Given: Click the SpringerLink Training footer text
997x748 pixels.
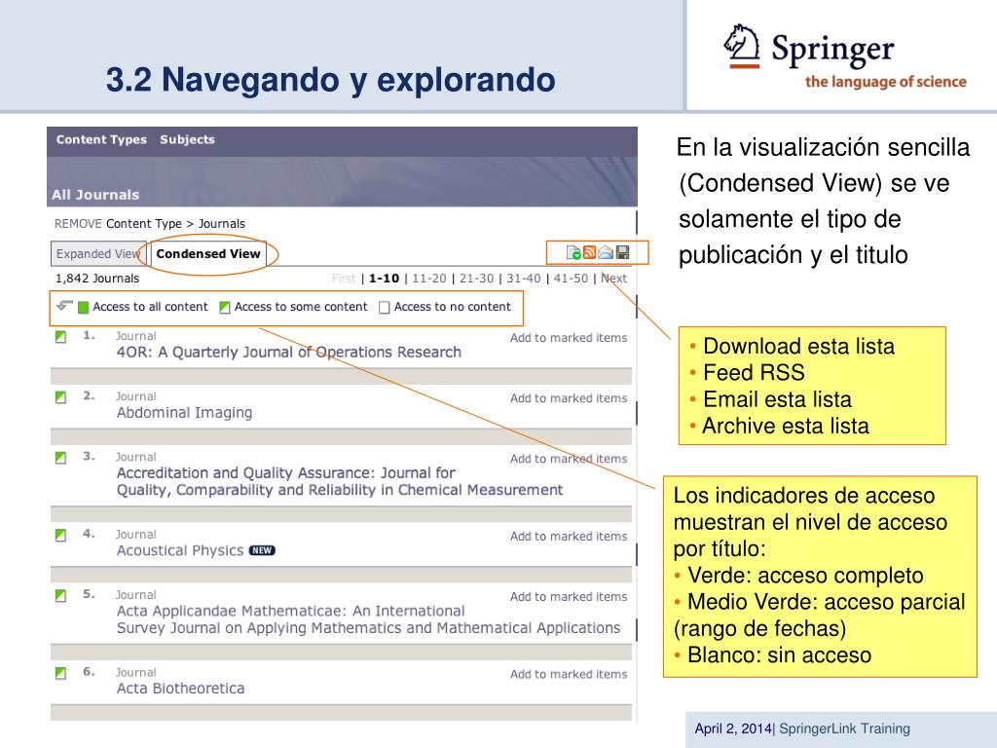Looking at the screenshot, I should [x=844, y=729].
